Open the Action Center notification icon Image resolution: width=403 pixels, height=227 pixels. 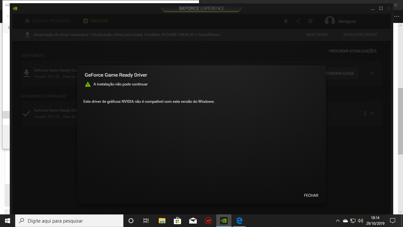pos(393,221)
